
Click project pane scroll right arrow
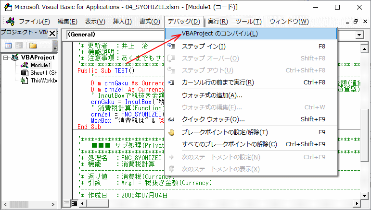click(x=53, y=204)
